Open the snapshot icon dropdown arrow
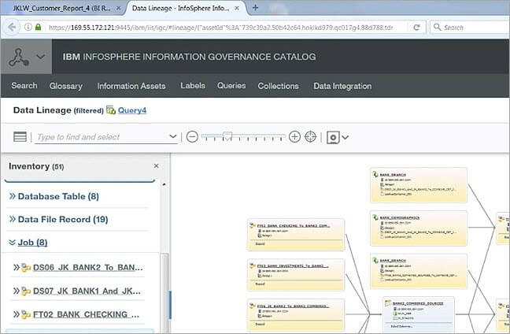Image resolution: width=510 pixels, height=334 pixels. [x=345, y=137]
